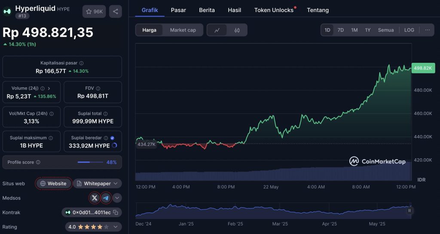
Task: Click info icon next to Suplai total
Action: pos(106,114)
